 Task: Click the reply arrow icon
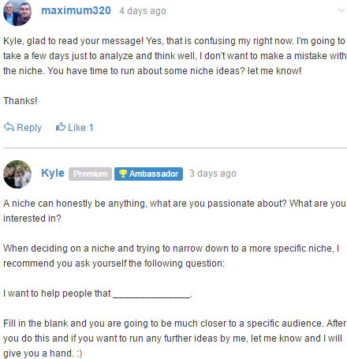(x=9, y=127)
